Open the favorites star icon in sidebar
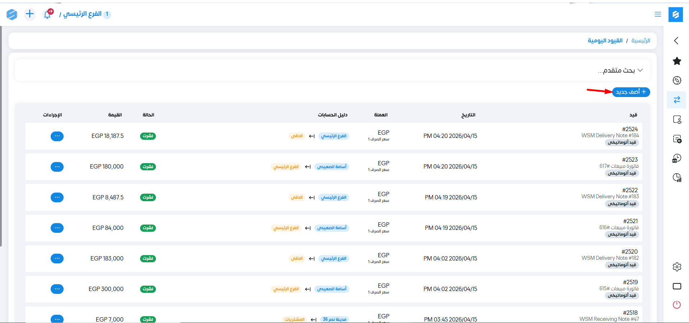Screen dimensions: 689x323 [677, 61]
